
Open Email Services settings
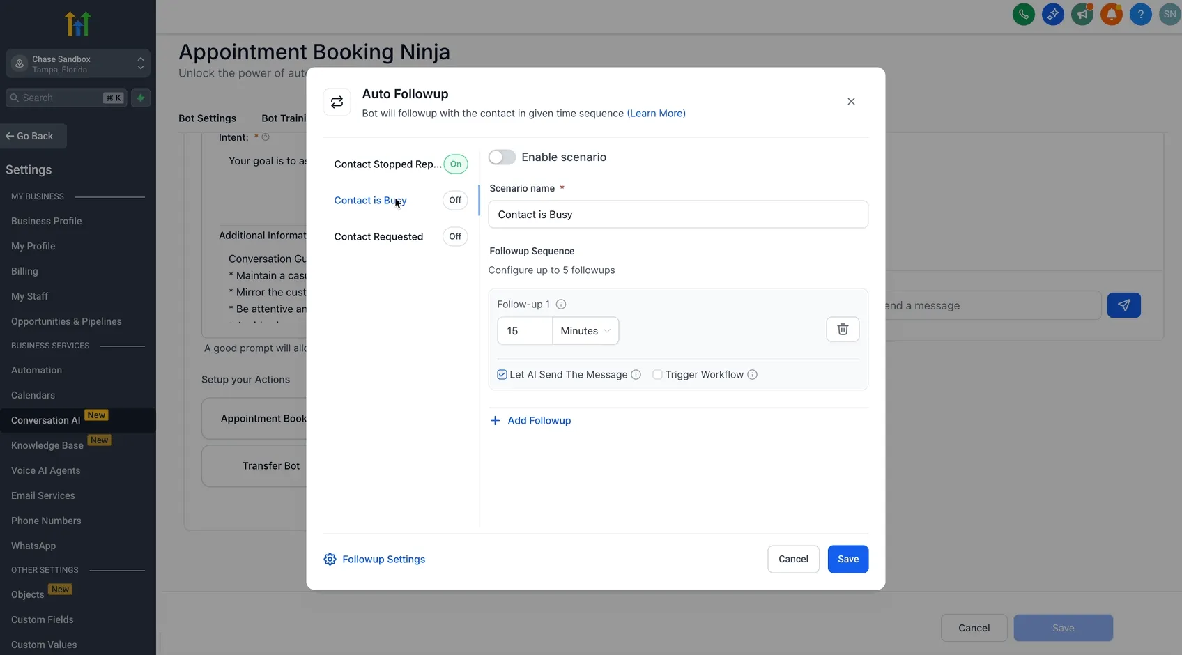(x=43, y=495)
